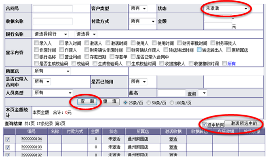Check the 原所属店 checkbox
The image size is (266, 158).
coord(228,50)
